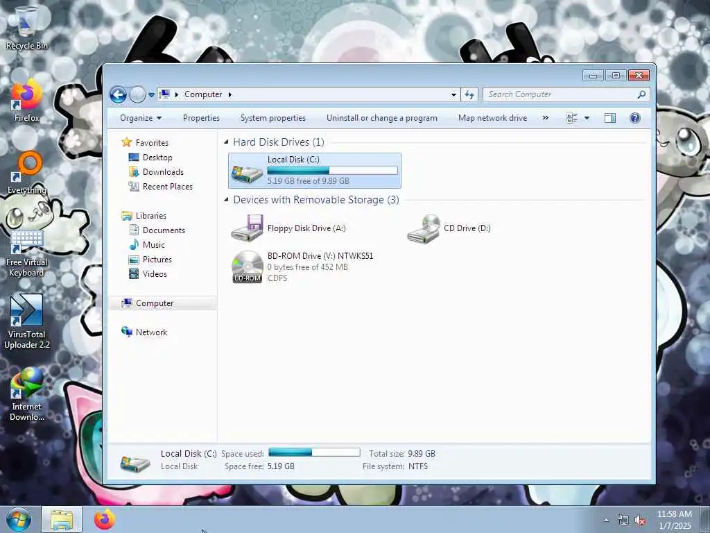Click the Internet Download Manager shortcut

point(27,394)
